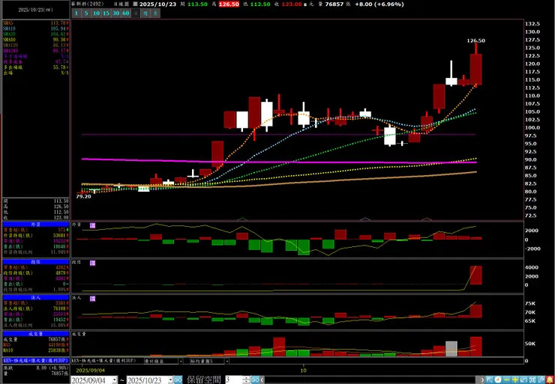Click the yellow 2025/09/04 timeline label
This screenshot has width=555, height=384.
(91, 371)
